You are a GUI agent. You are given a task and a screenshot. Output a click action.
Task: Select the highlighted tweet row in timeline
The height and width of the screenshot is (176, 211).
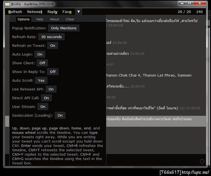[156, 121]
